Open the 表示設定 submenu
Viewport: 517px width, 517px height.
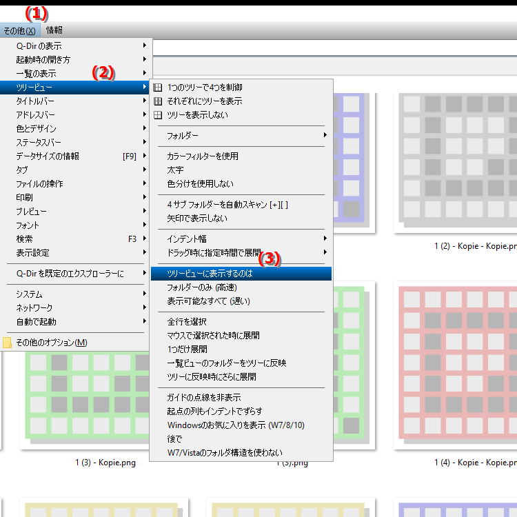coord(74,253)
